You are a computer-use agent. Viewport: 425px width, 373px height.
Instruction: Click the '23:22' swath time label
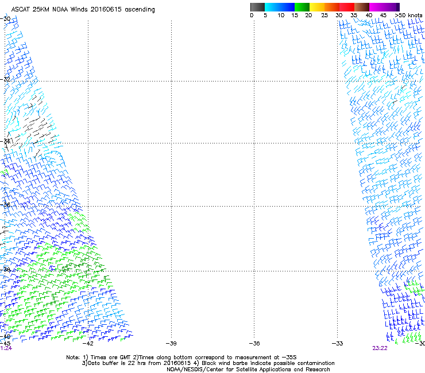pyautogui.click(x=380, y=348)
